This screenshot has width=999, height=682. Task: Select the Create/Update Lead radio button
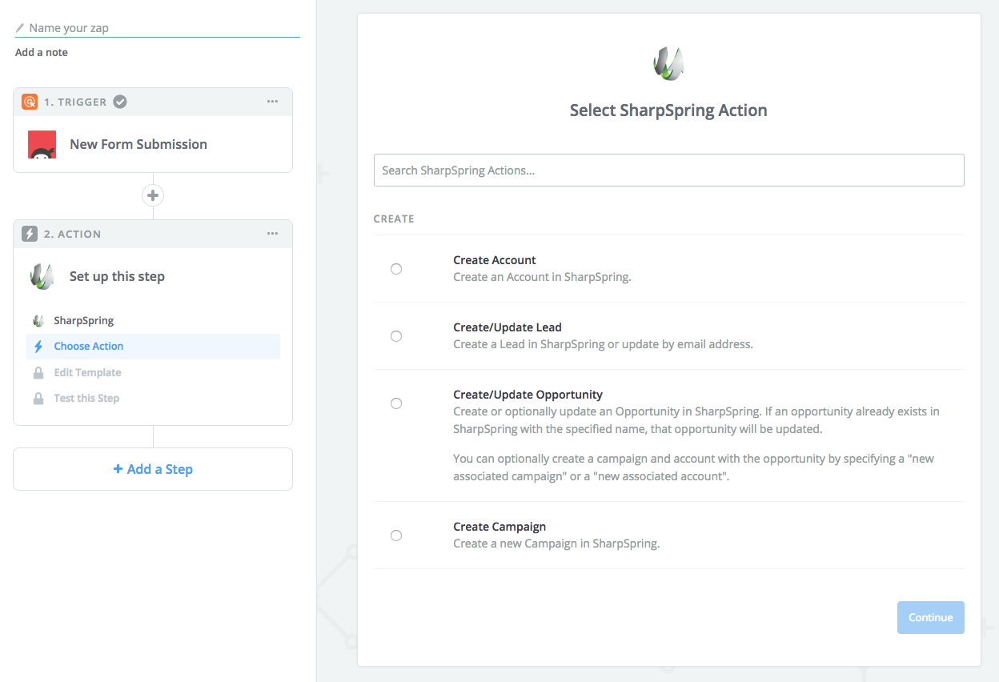click(396, 336)
